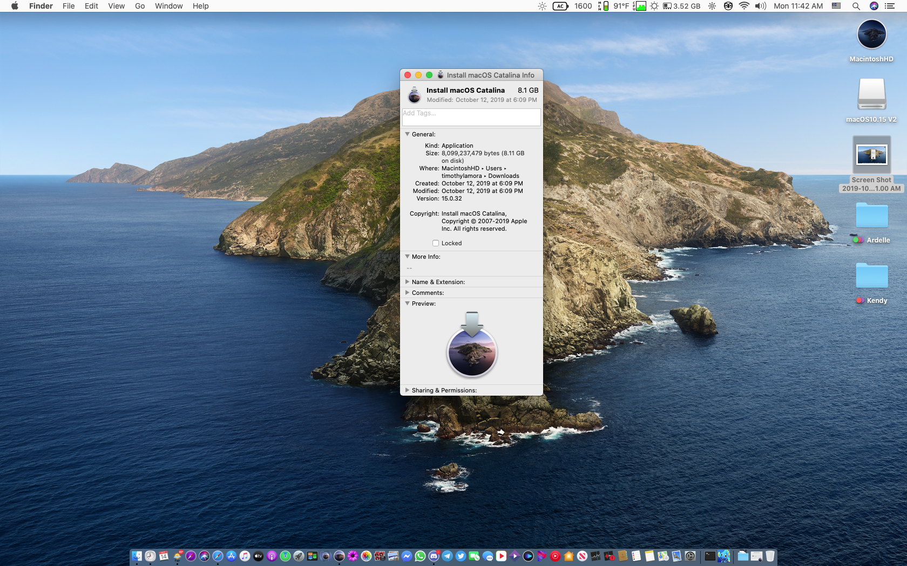Expand the Sharing & Permissions section
907x566 pixels.
click(408, 390)
